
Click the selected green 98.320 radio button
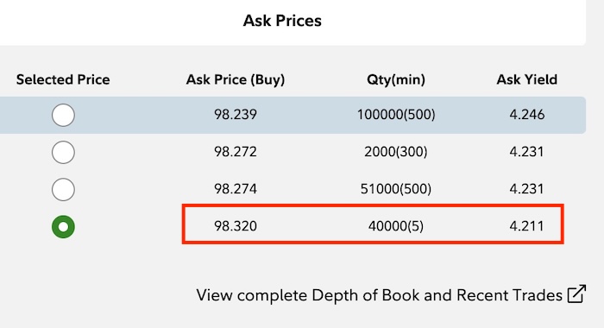point(63,227)
